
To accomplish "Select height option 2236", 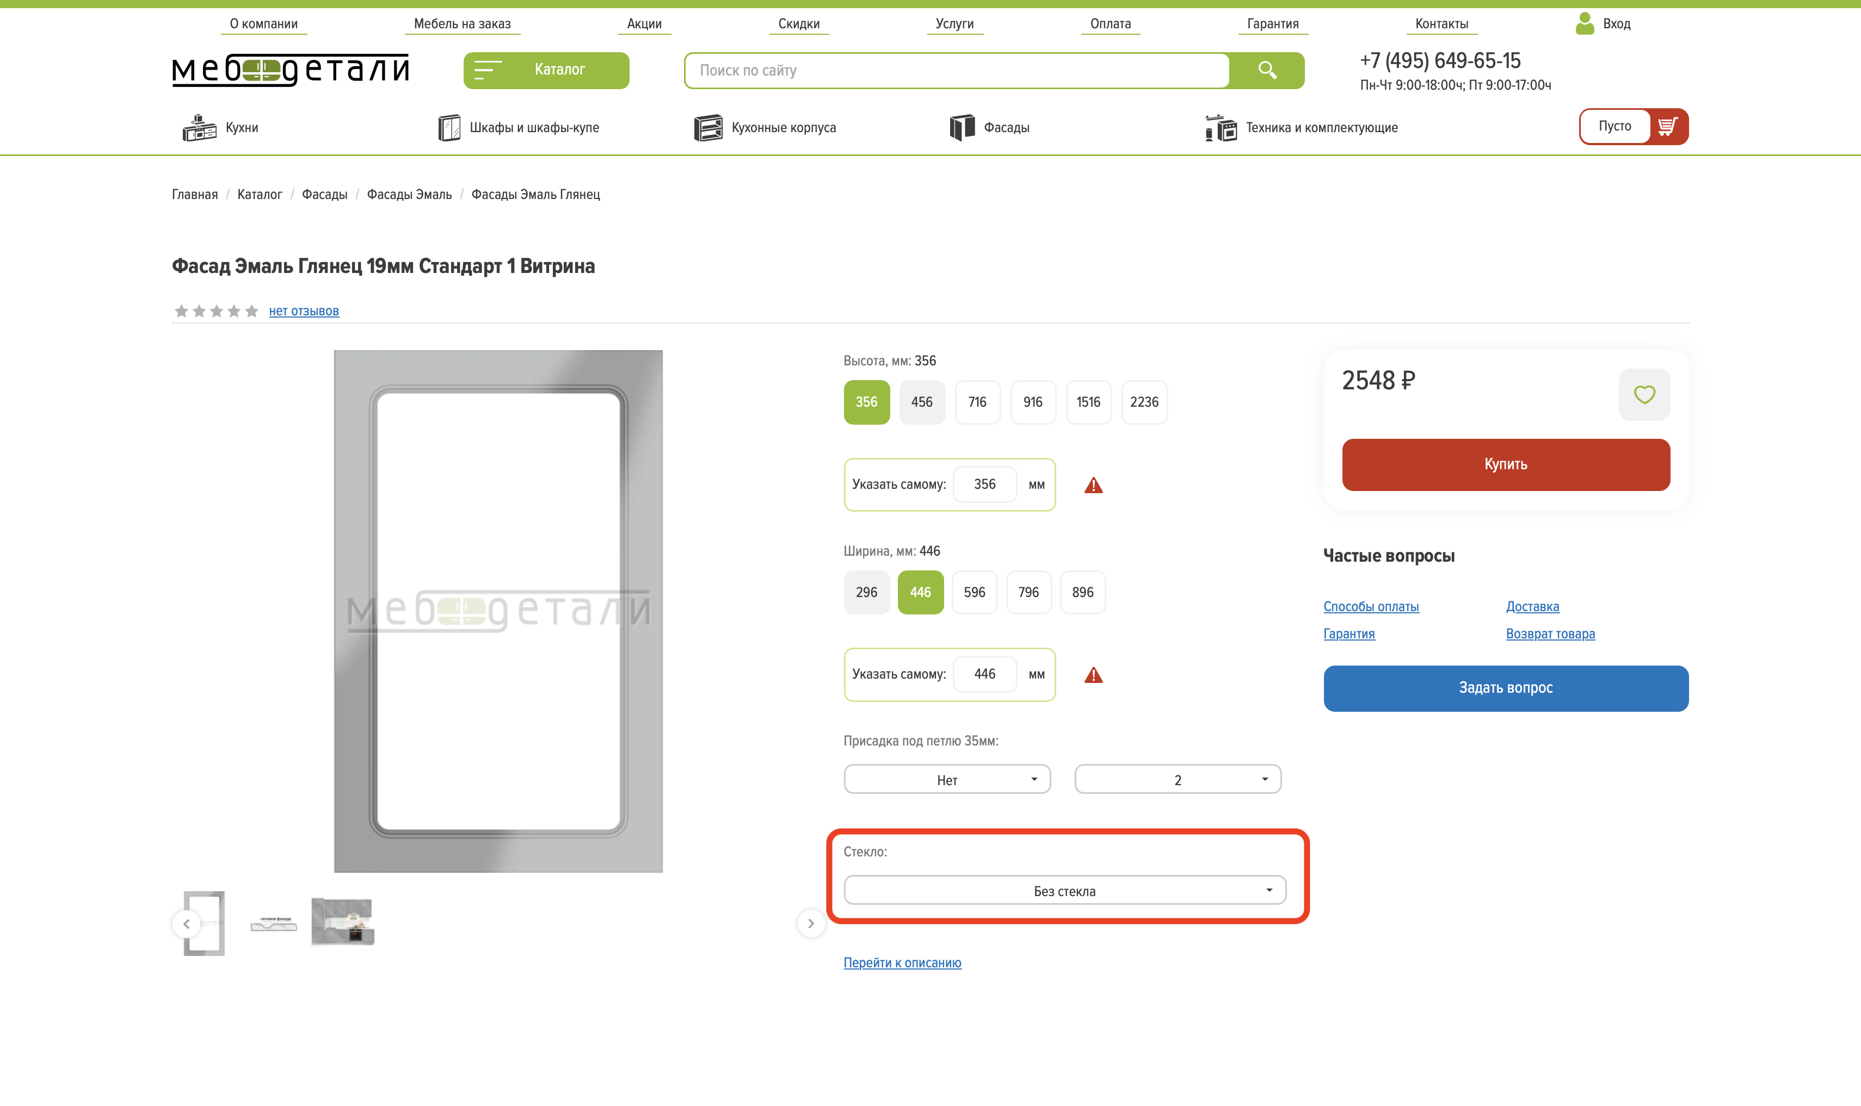I will pyautogui.click(x=1144, y=402).
